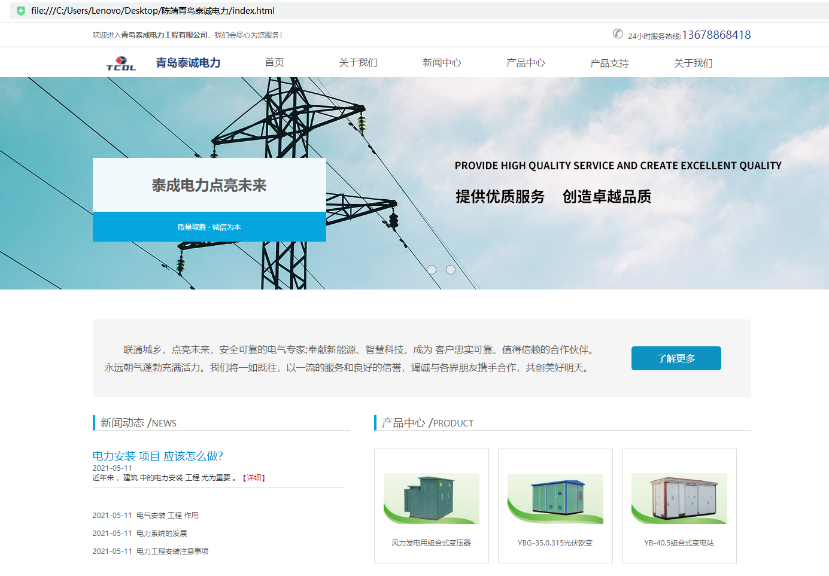Open the 电力系统的发展 news item
This screenshot has height=576, width=829.
162,534
